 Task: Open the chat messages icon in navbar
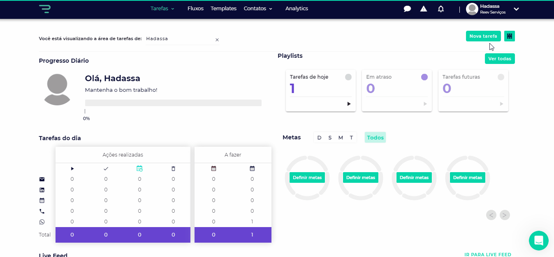(407, 9)
